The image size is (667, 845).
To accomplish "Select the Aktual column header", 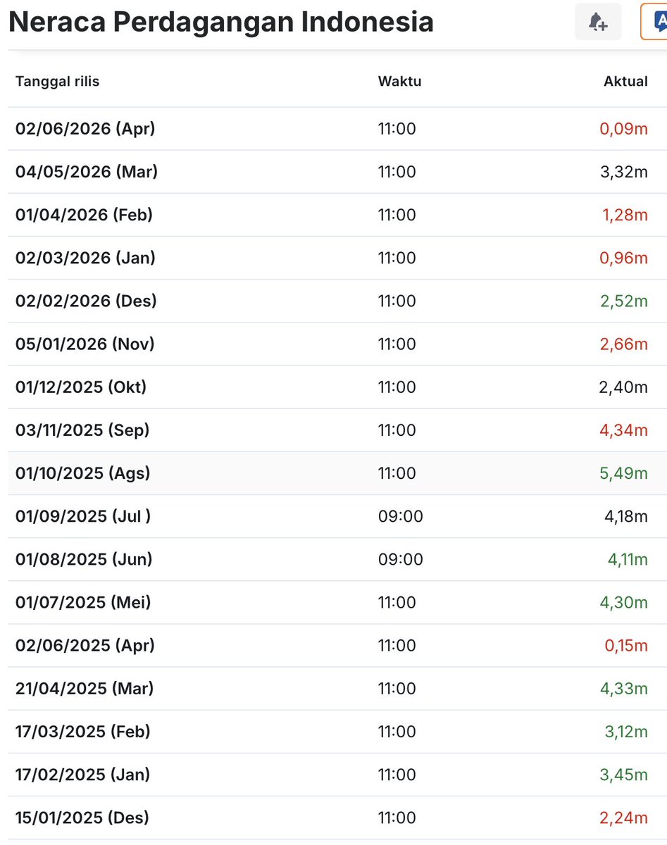I will (x=625, y=81).
